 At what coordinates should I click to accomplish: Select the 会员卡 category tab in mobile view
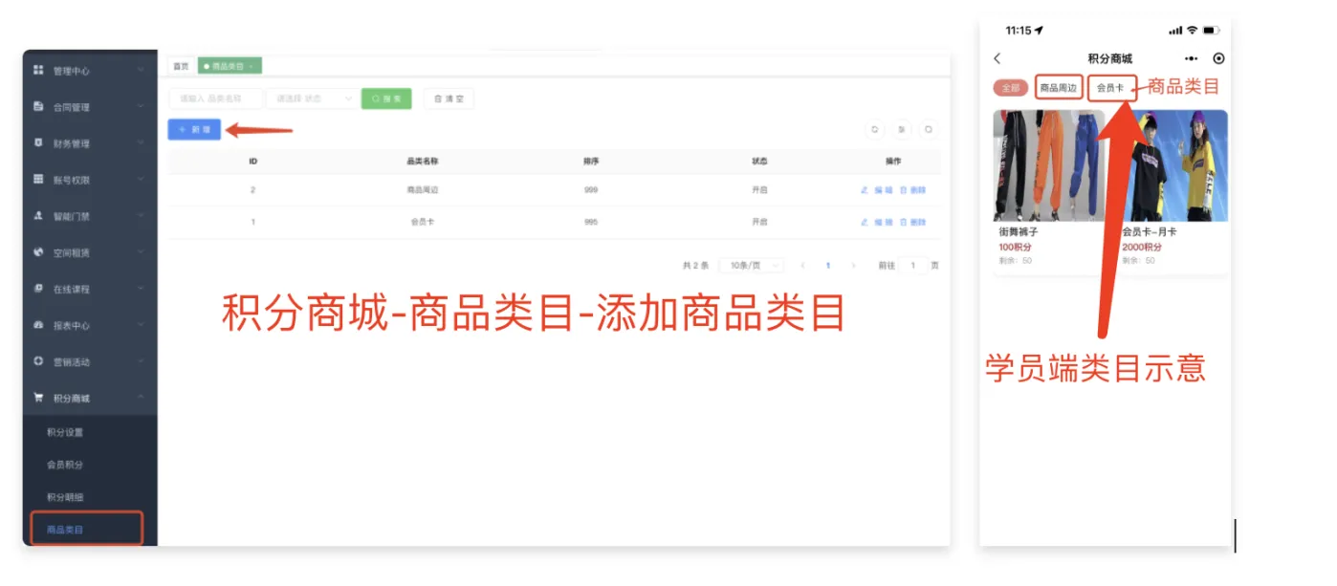[1111, 88]
